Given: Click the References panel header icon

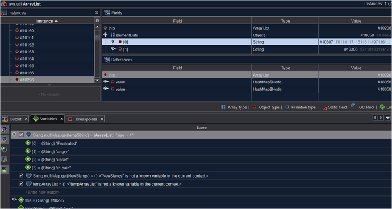Looking at the screenshot, I should pyautogui.click(x=107, y=60).
